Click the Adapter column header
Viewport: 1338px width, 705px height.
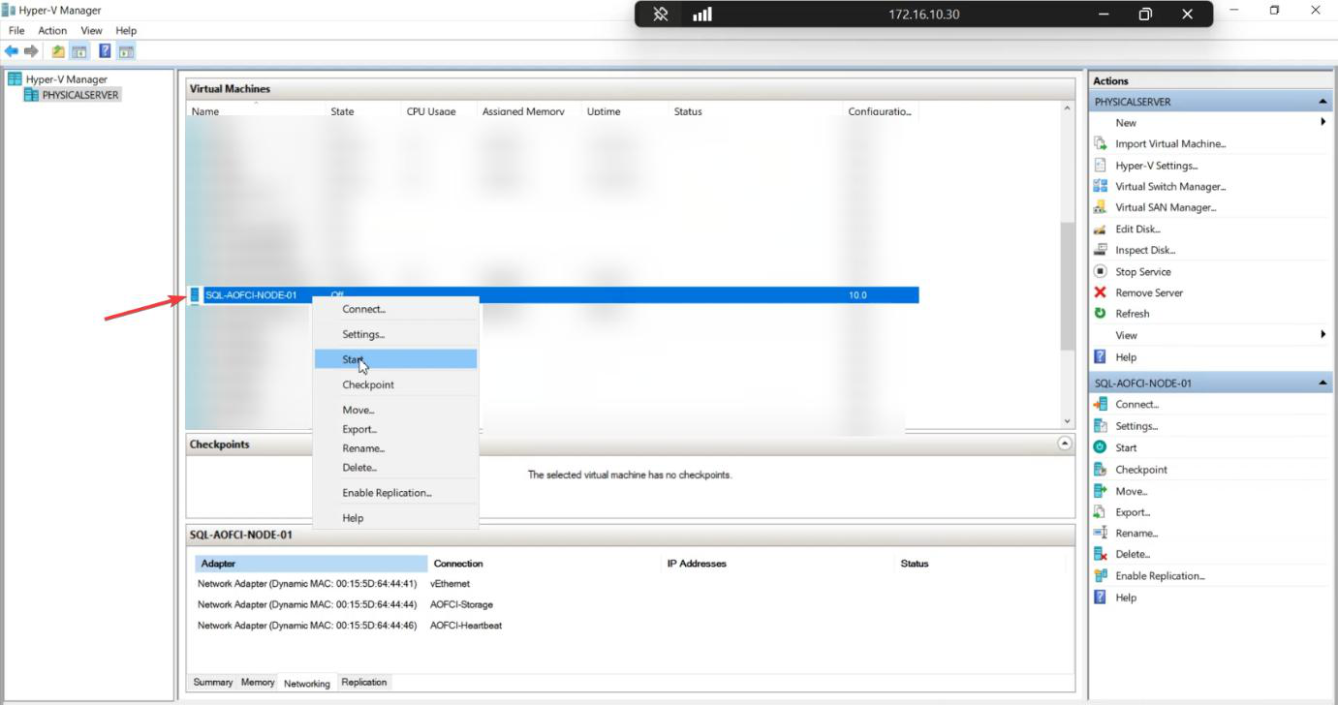pyautogui.click(x=311, y=564)
